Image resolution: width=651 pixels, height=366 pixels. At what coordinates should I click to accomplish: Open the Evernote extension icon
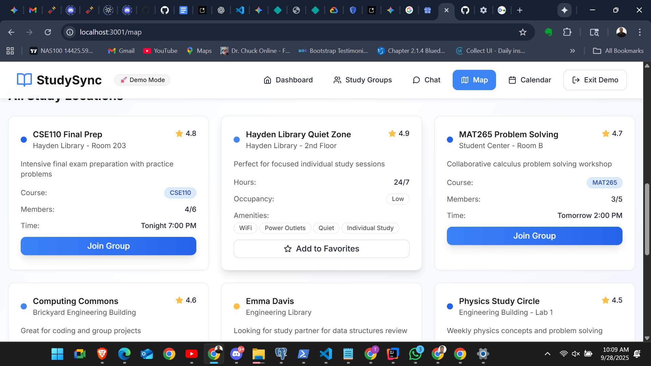coord(548,32)
